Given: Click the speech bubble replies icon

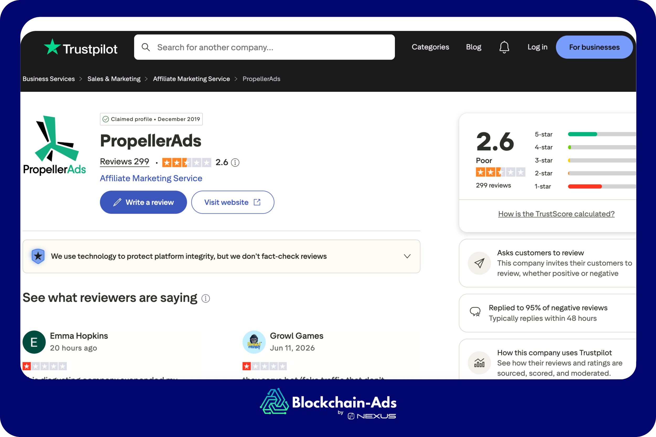Looking at the screenshot, I should click(475, 312).
